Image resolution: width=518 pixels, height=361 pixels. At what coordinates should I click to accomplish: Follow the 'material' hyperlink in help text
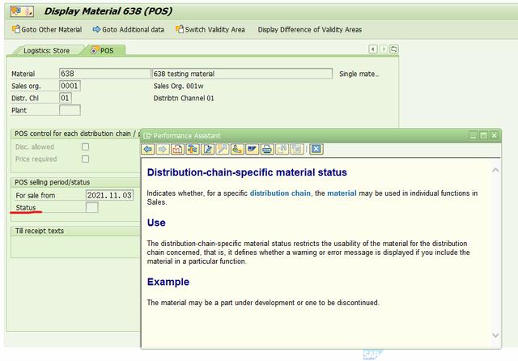[x=342, y=193]
